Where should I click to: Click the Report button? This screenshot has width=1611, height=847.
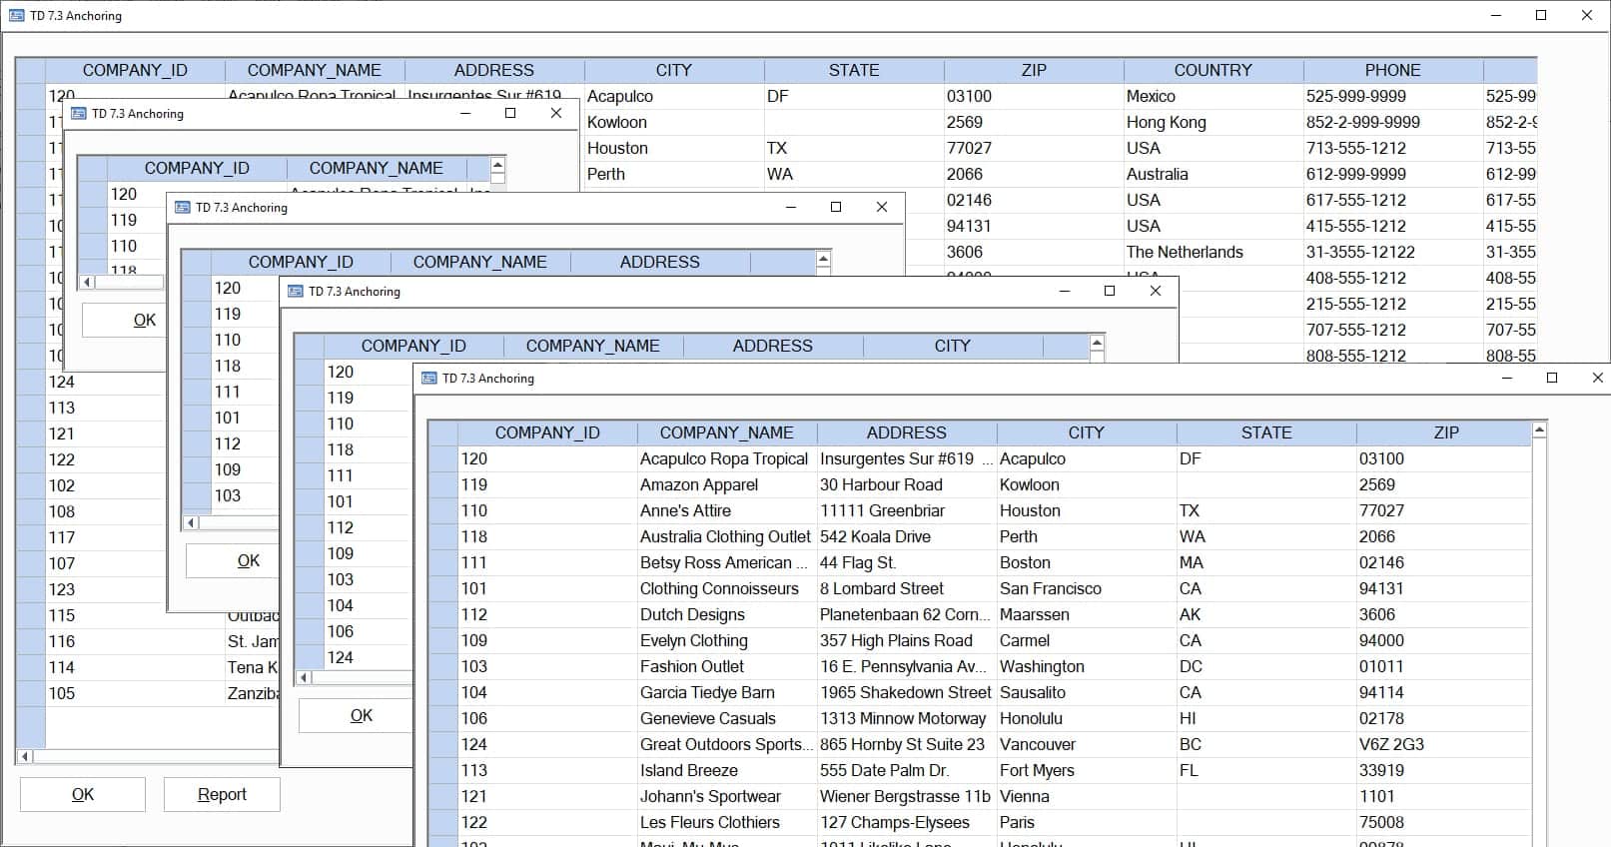[x=222, y=794]
